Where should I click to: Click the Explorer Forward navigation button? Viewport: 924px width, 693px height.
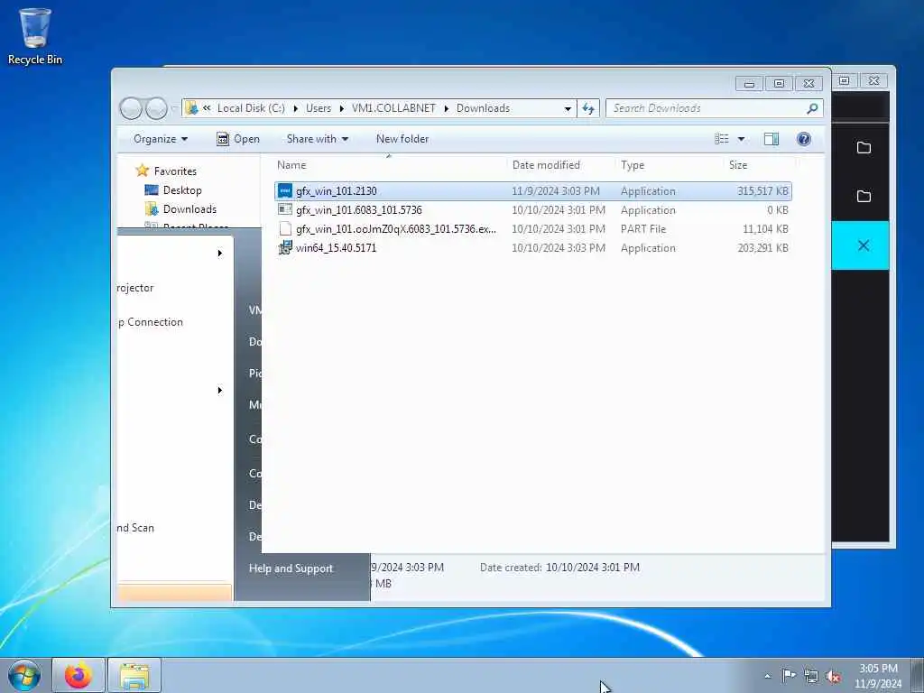[x=156, y=108]
